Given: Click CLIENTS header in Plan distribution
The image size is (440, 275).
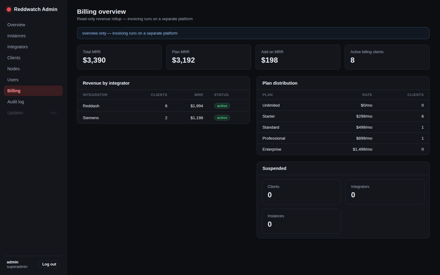Looking at the screenshot, I should coord(416,95).
